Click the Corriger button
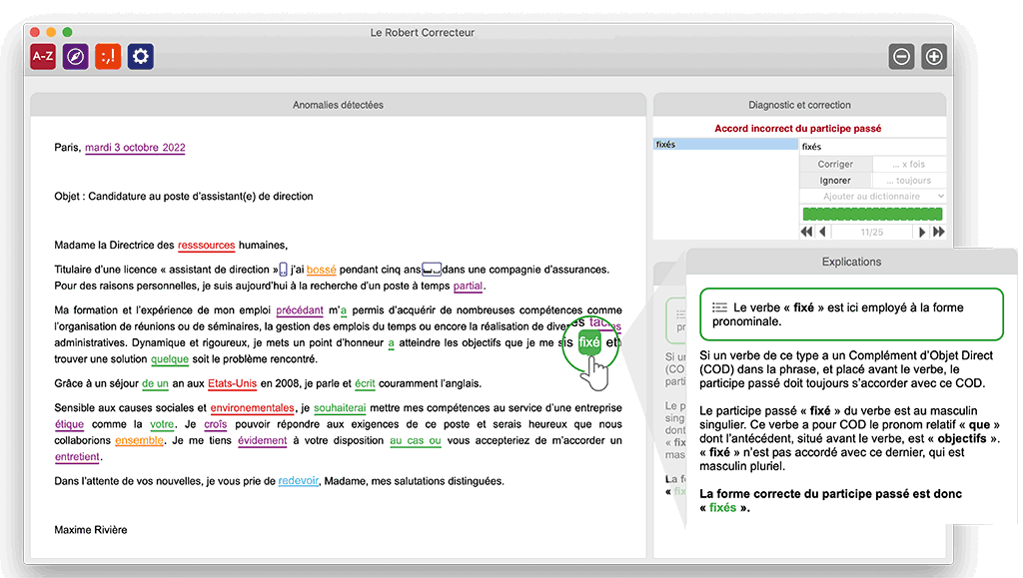This screenshot has height=578, width=1023. 835,164
